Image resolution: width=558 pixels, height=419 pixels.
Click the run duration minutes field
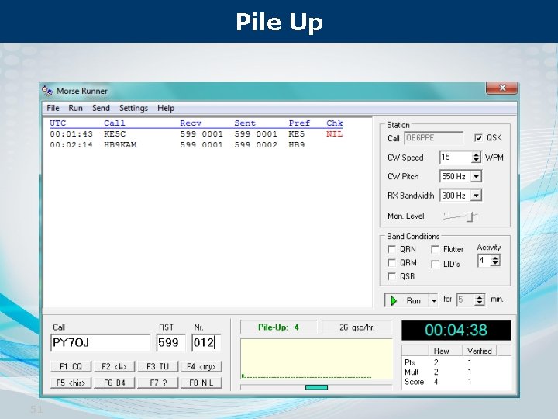coord(466,300)
